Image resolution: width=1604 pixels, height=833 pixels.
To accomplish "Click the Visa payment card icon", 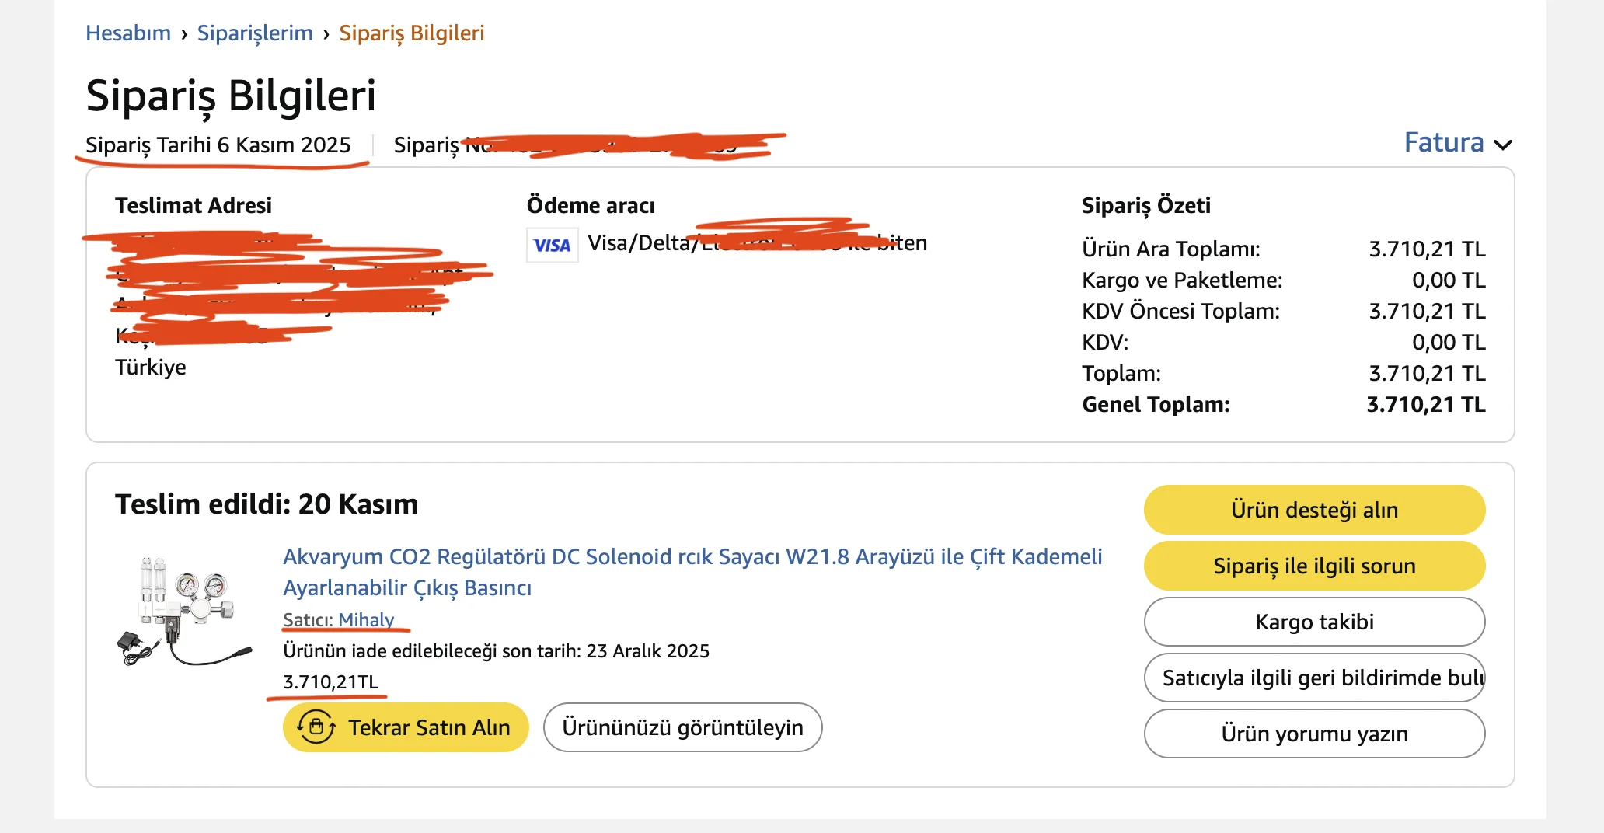I will (x=552, y=243).
